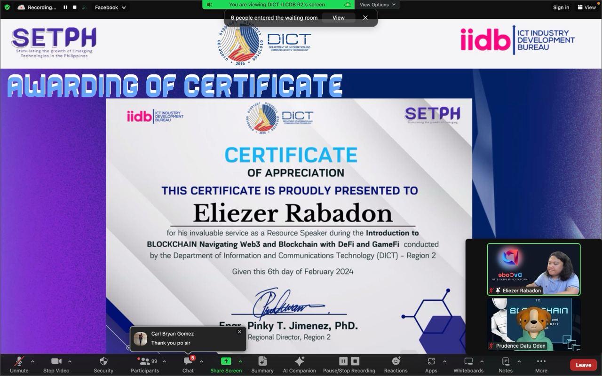The width and height of the screenshot is (602, 376).
Task: Click the green encryption shield icon
Action: pos(7,7)
